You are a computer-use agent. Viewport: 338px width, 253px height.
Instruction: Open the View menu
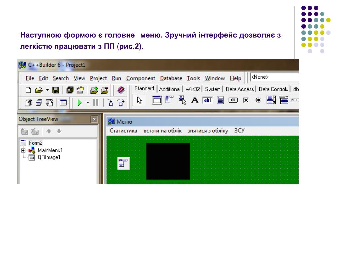pyautogui.click(x=79, y=78)
